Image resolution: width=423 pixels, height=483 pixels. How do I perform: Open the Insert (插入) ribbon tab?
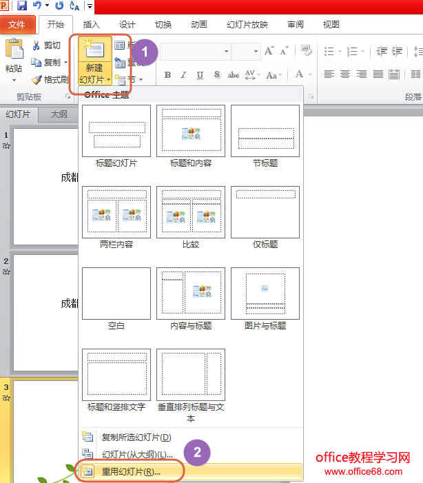coord(92,25)
